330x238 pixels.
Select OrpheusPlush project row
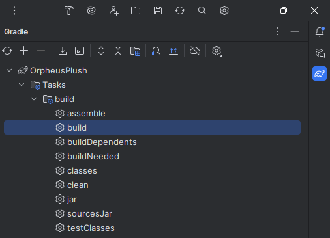(152, 70)
